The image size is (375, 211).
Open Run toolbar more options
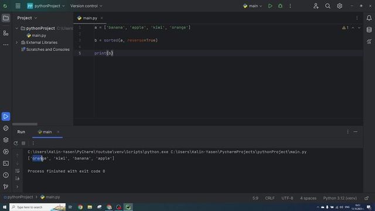pos(33,143)
